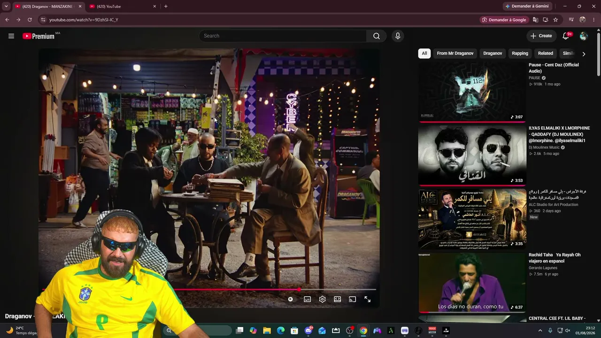Open Microsoft Edge from the taskbar

(281, 330)
